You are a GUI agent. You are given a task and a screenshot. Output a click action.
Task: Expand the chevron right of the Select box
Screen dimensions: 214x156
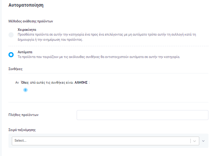click(x=203, y=141)
